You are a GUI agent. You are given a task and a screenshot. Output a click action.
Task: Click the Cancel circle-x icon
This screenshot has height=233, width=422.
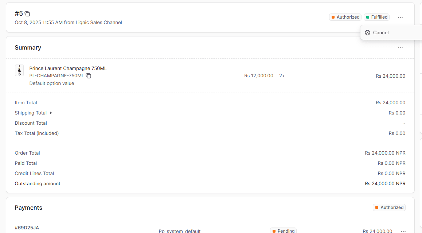pyautogui.click(x=367, y=32)
